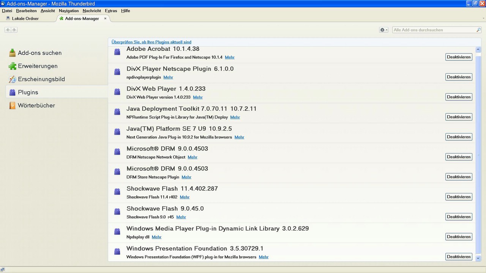
Task: Go back with the left arrow button
Action: coord(8,30)
